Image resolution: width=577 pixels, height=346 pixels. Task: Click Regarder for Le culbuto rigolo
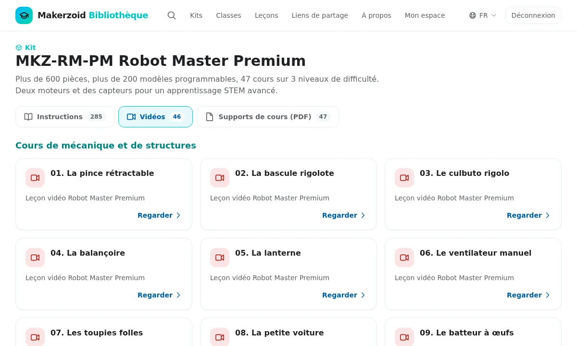(x=529, y=215)
